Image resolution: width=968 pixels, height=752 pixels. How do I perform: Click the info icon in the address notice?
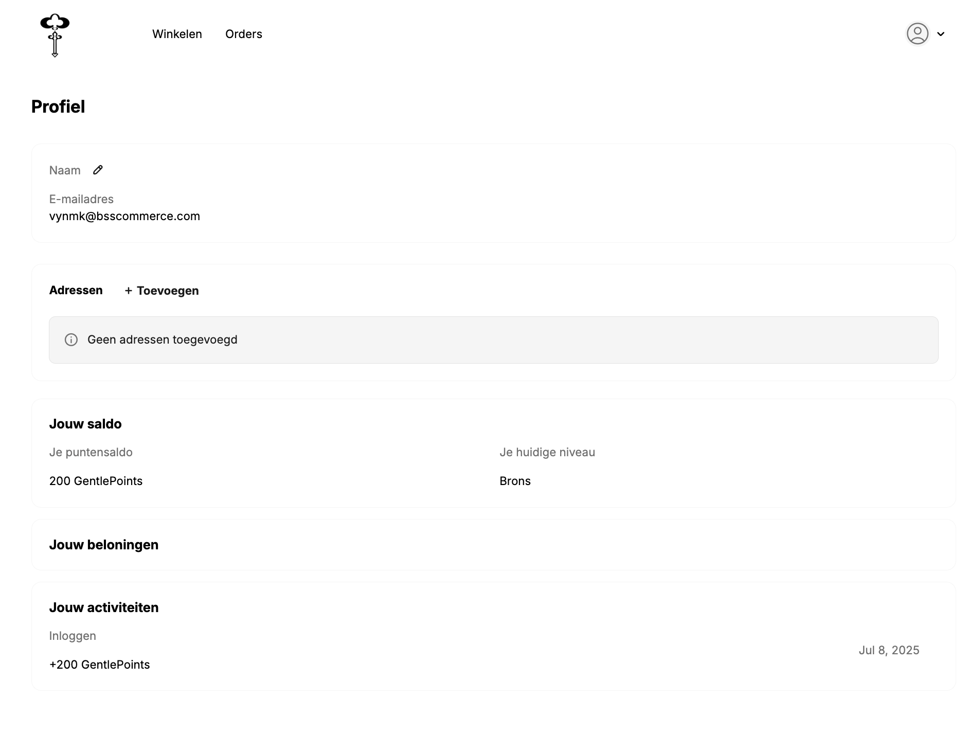point(71,340)
